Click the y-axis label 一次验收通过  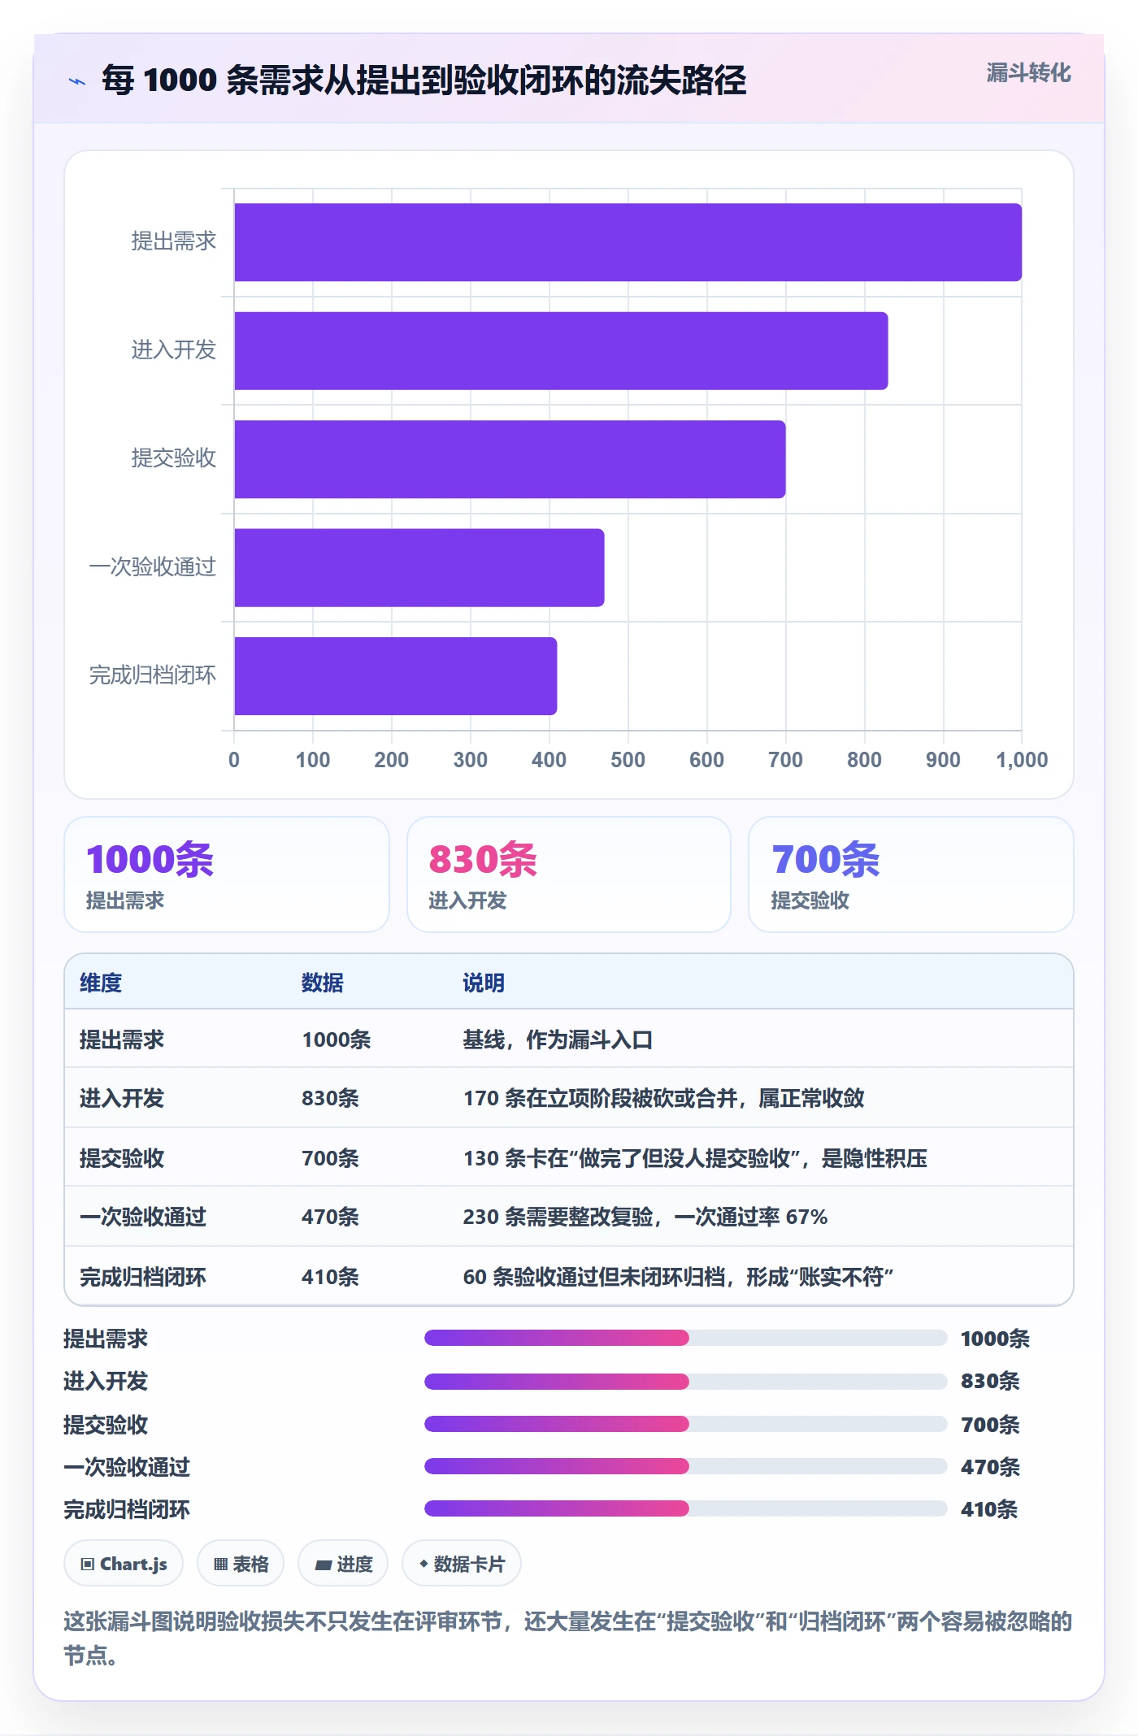[153, 567]
